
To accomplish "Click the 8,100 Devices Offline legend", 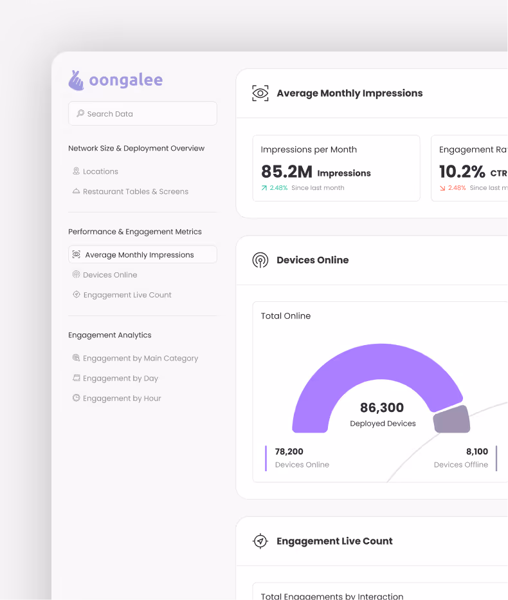I will pos(465,458).
